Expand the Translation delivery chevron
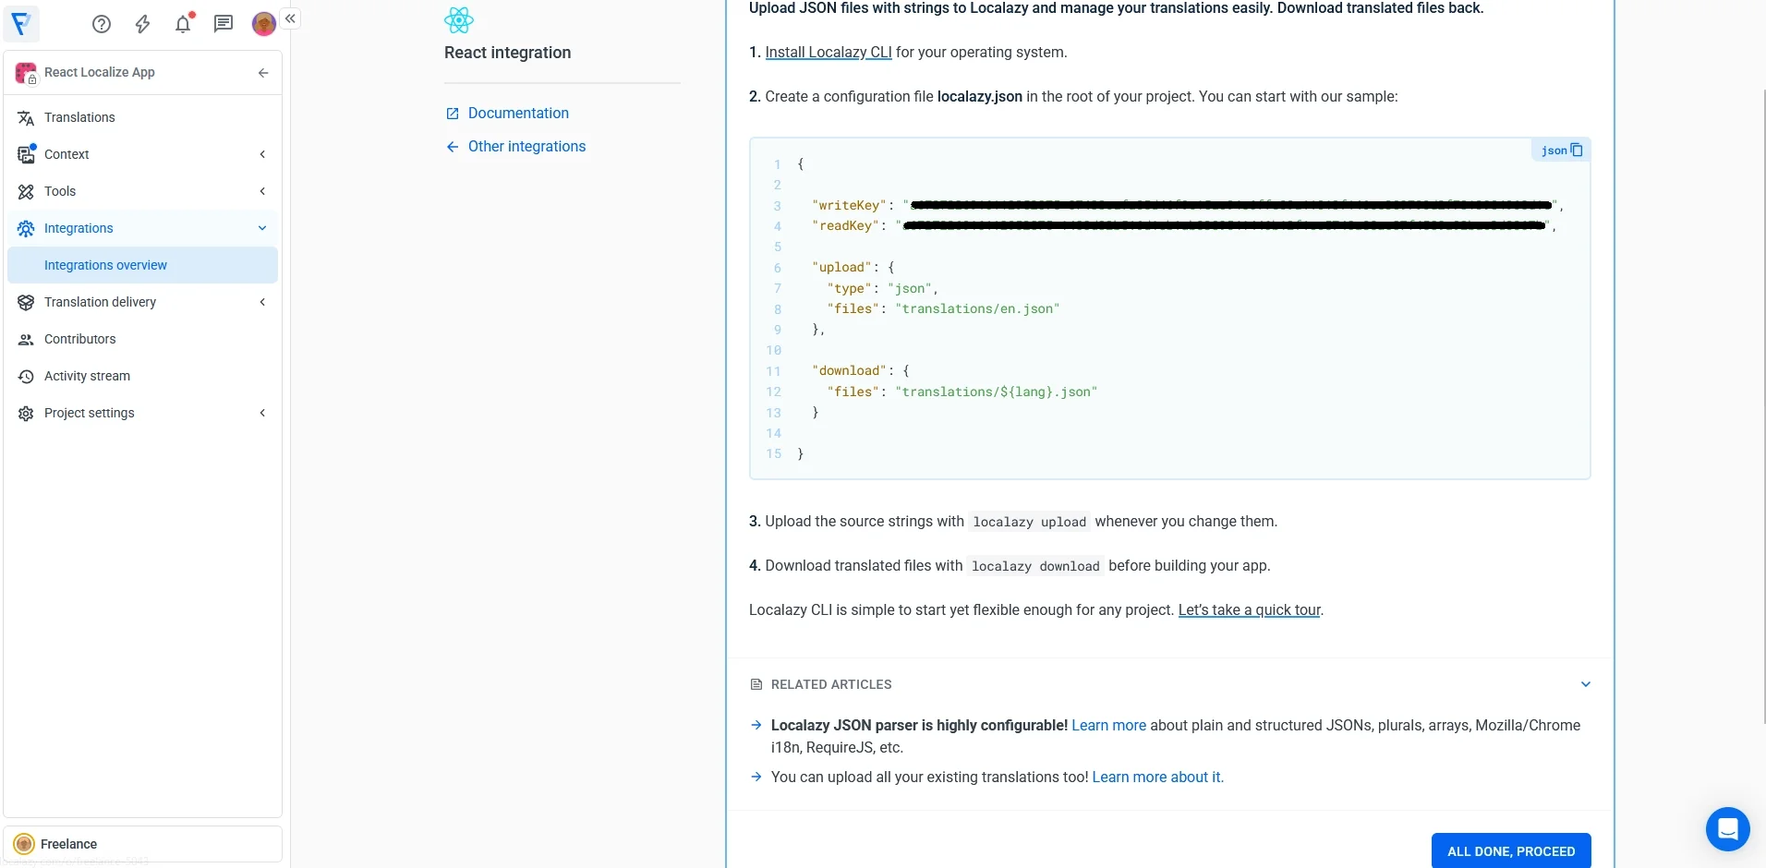This screenshot has height=868, width=1766. (x=262, y=302)
